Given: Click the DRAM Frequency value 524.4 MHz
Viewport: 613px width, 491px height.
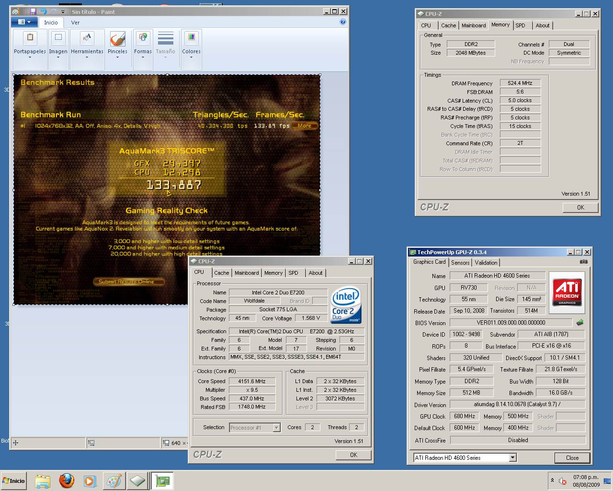Looking at the screenshot, I should point(520,83).
